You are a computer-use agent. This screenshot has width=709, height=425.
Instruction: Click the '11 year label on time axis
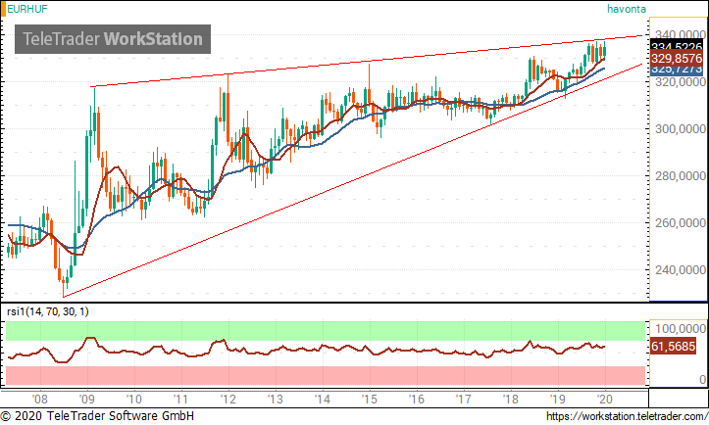click(x=180, y=400)
